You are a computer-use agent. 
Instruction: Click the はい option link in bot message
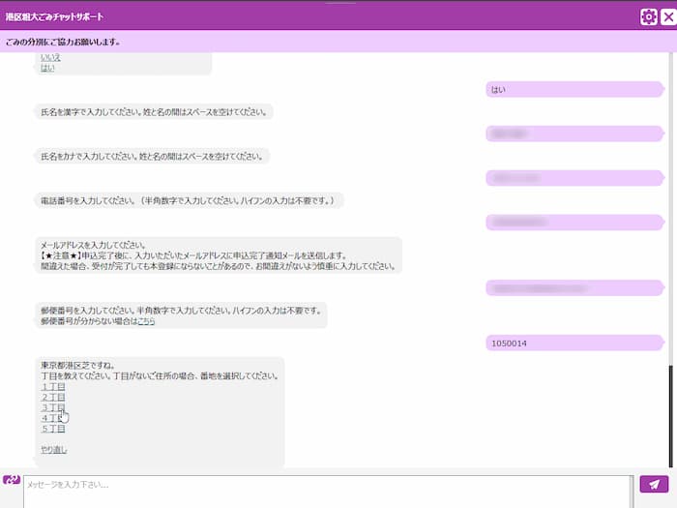tap(47, 68)
